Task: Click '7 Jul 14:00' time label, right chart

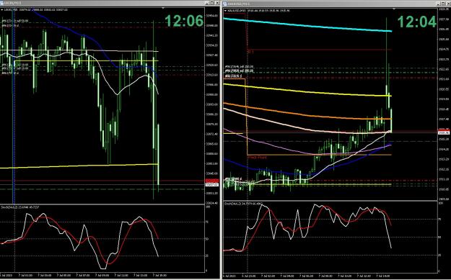Action: [x=382, y=276]
